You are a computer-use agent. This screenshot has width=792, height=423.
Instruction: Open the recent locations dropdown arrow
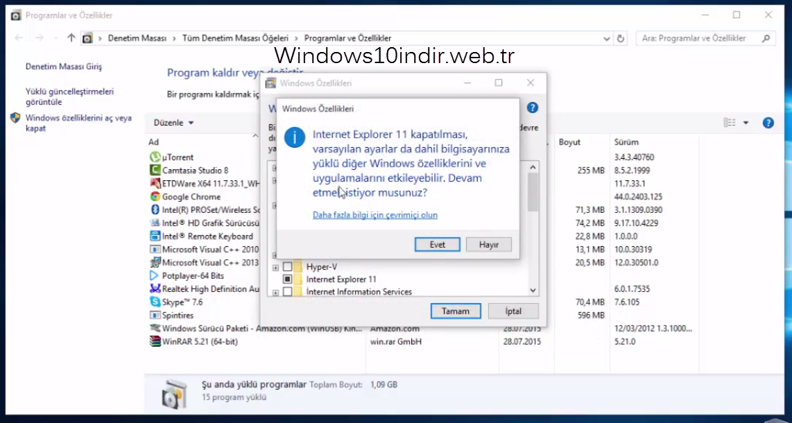pos(55,38)
